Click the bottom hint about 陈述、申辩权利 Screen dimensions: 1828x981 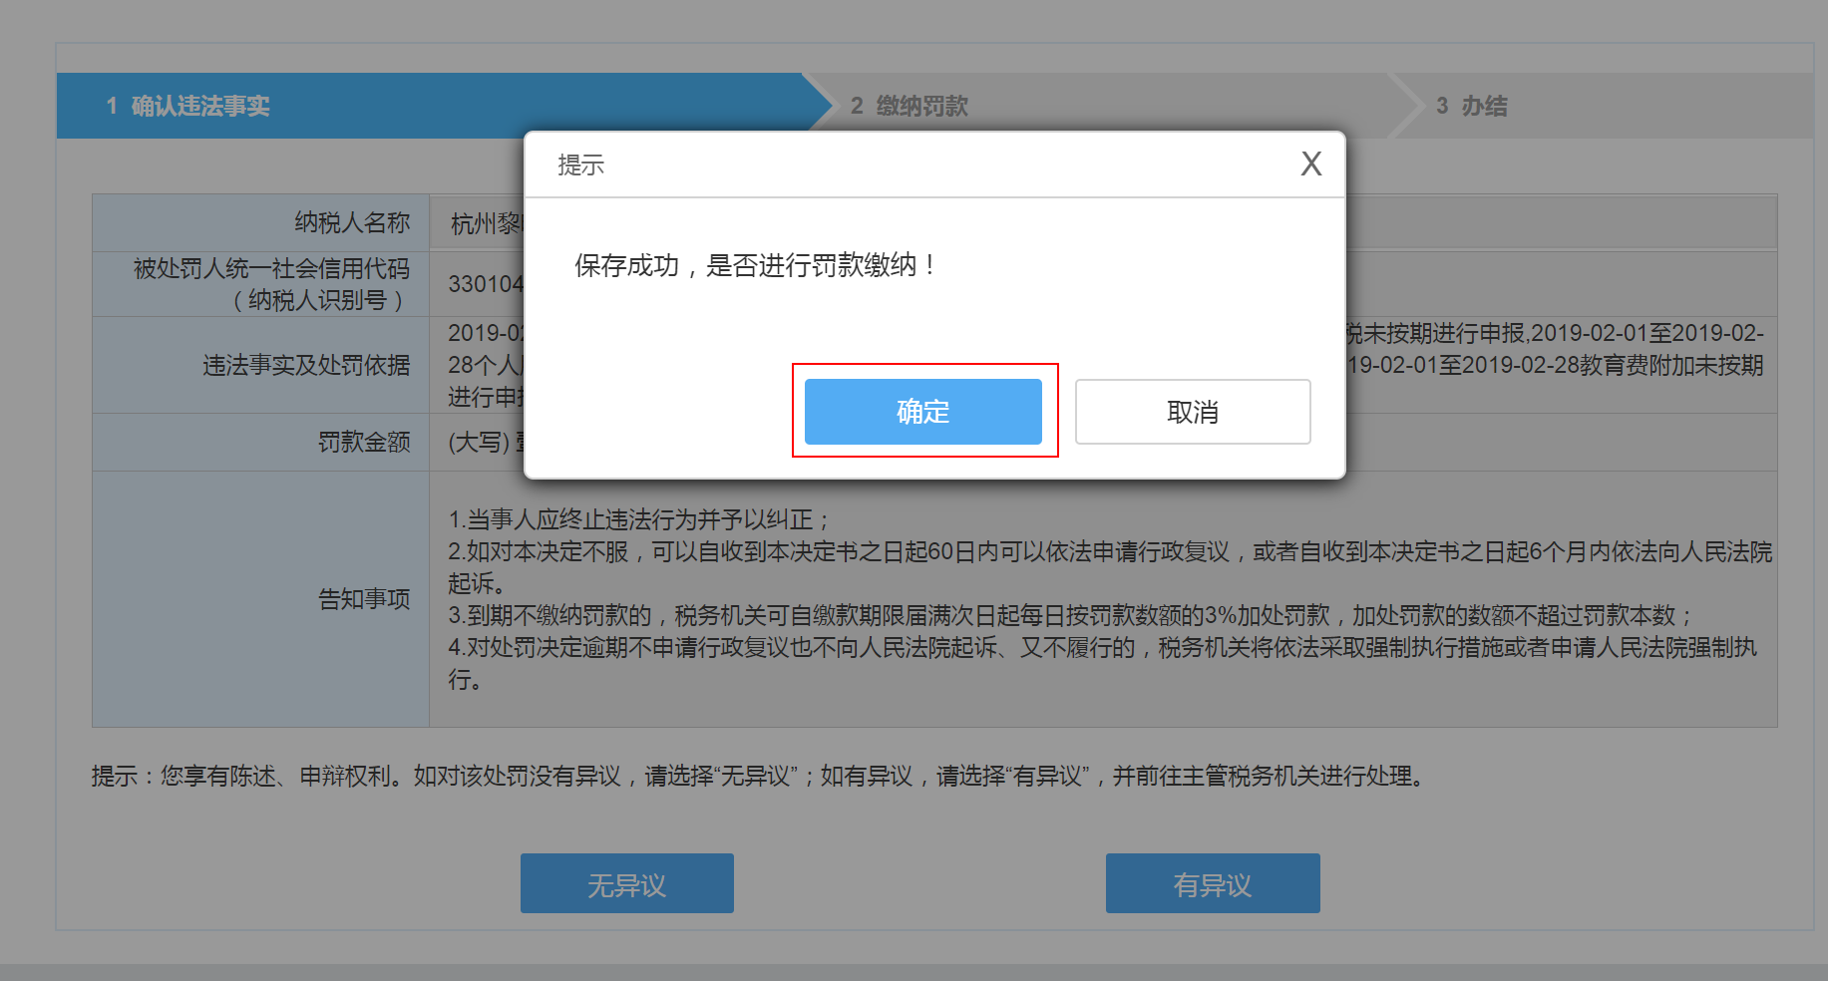click(x=758, y=776)
